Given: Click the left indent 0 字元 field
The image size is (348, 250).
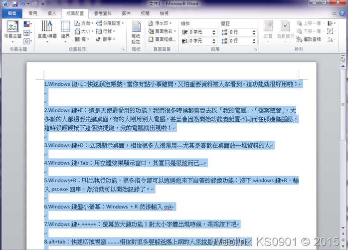Looking at the screenshot, I should 200,32.
